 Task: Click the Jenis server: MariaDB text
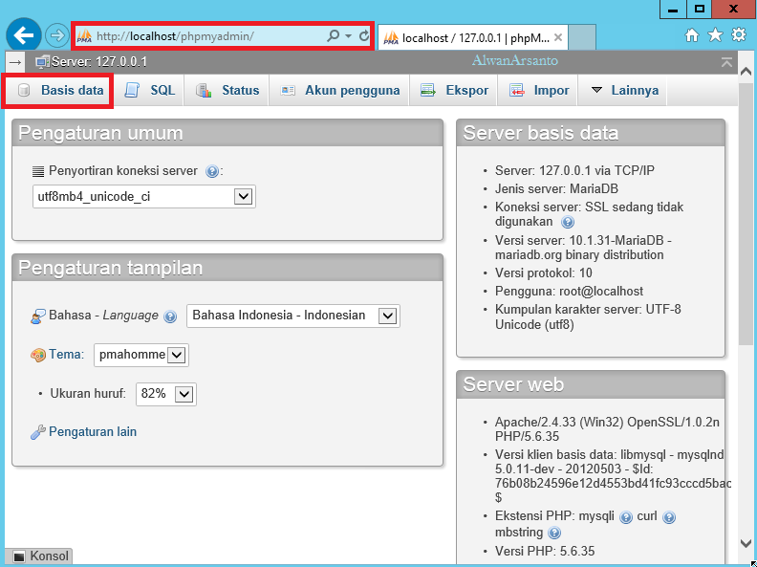(556, 188)
